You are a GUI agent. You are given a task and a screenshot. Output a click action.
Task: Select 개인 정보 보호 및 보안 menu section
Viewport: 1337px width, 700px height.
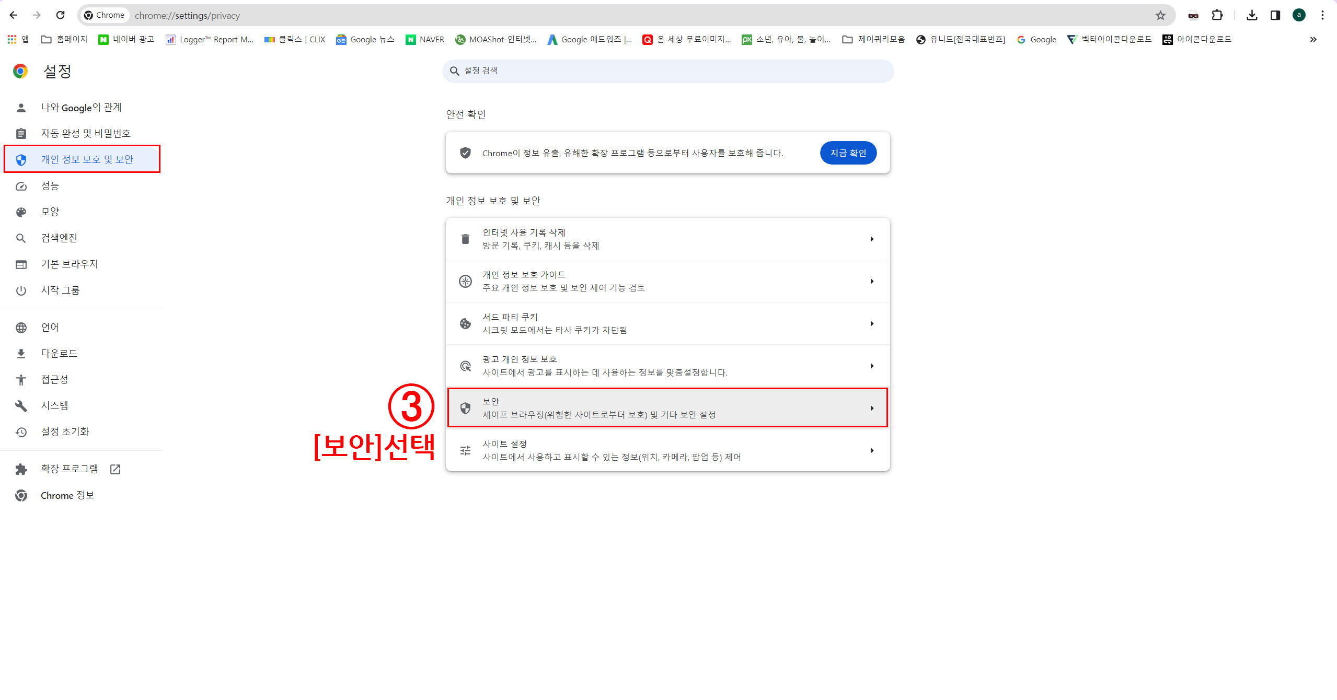84,159
